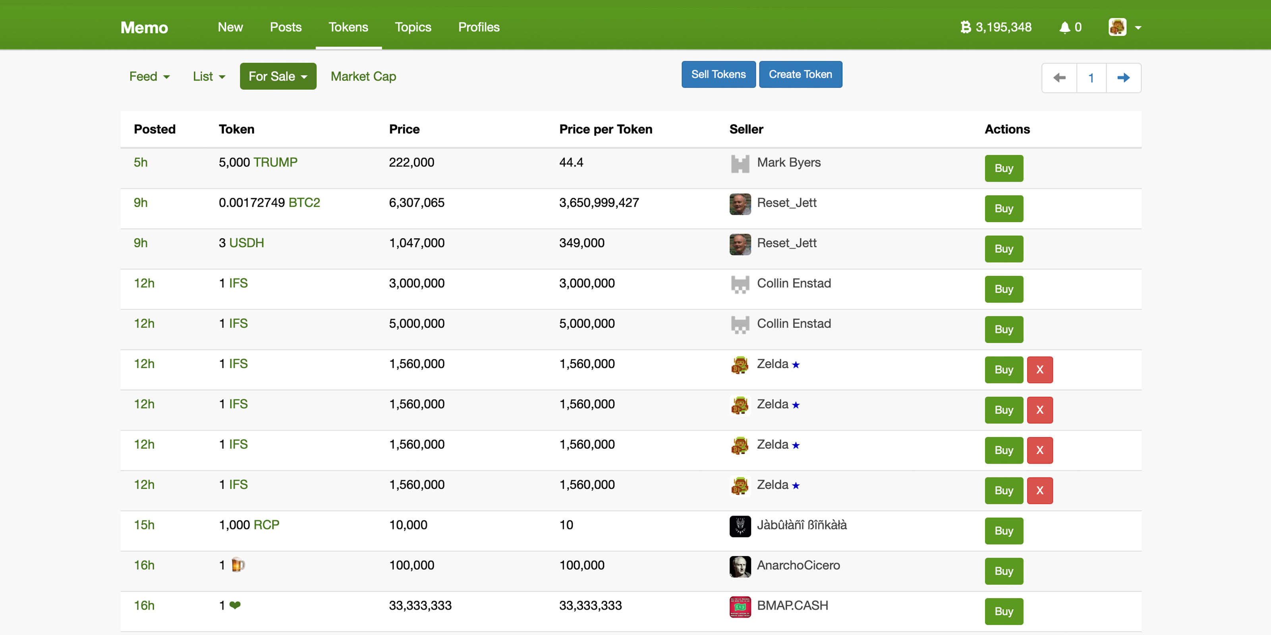Buy the BTC2 listing
1271x635 pixels.
coord(1004,209)
